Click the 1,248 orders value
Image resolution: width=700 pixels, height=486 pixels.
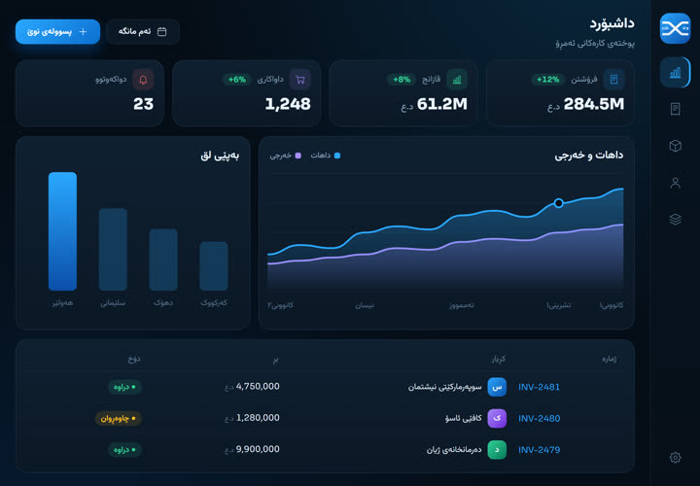tap(288, 104)
